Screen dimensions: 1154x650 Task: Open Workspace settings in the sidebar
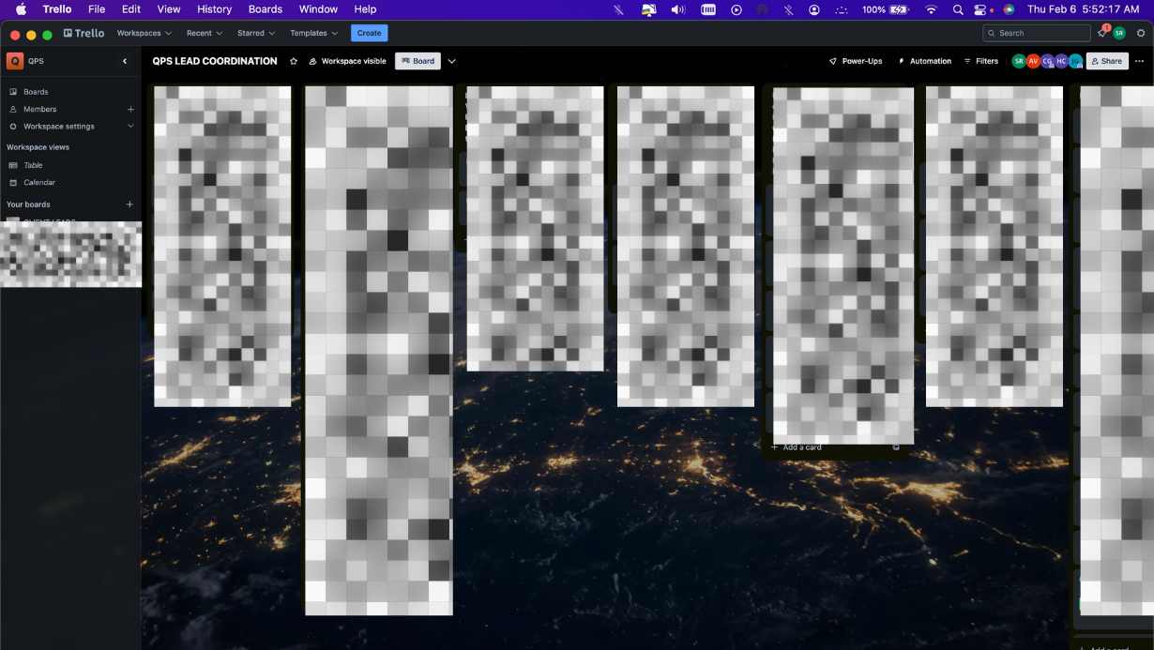(58, 126)
